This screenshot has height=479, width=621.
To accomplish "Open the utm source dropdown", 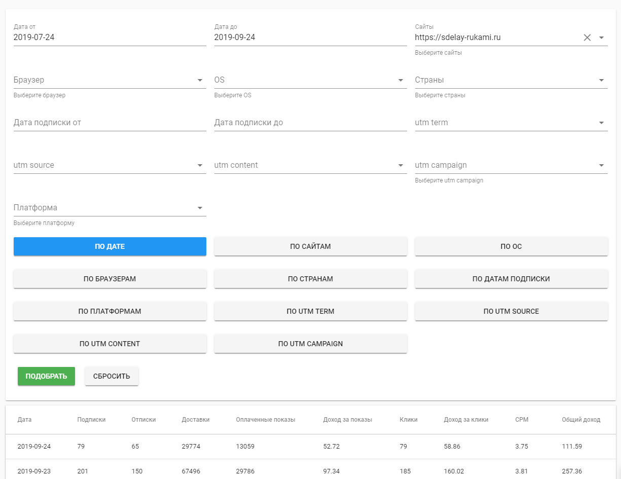I will [200, 165].
